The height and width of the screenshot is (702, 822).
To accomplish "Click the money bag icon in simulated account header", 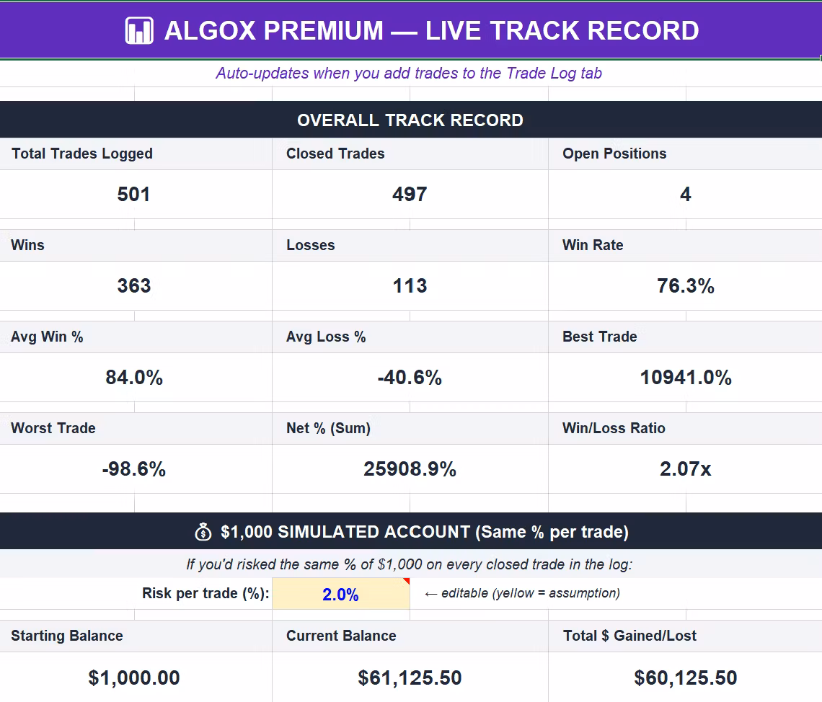I will [203, 532].
